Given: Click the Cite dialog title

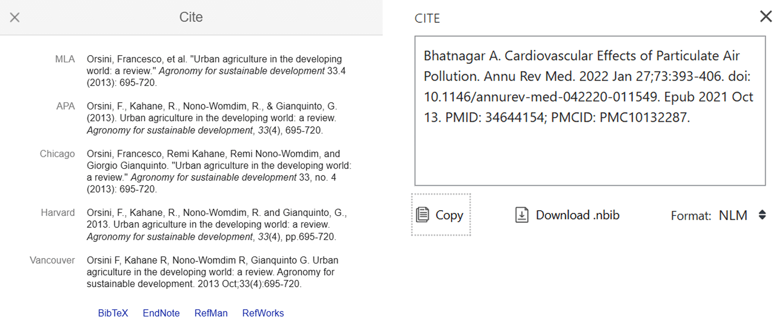Looking at the screenshot, I should click(191, 17).
